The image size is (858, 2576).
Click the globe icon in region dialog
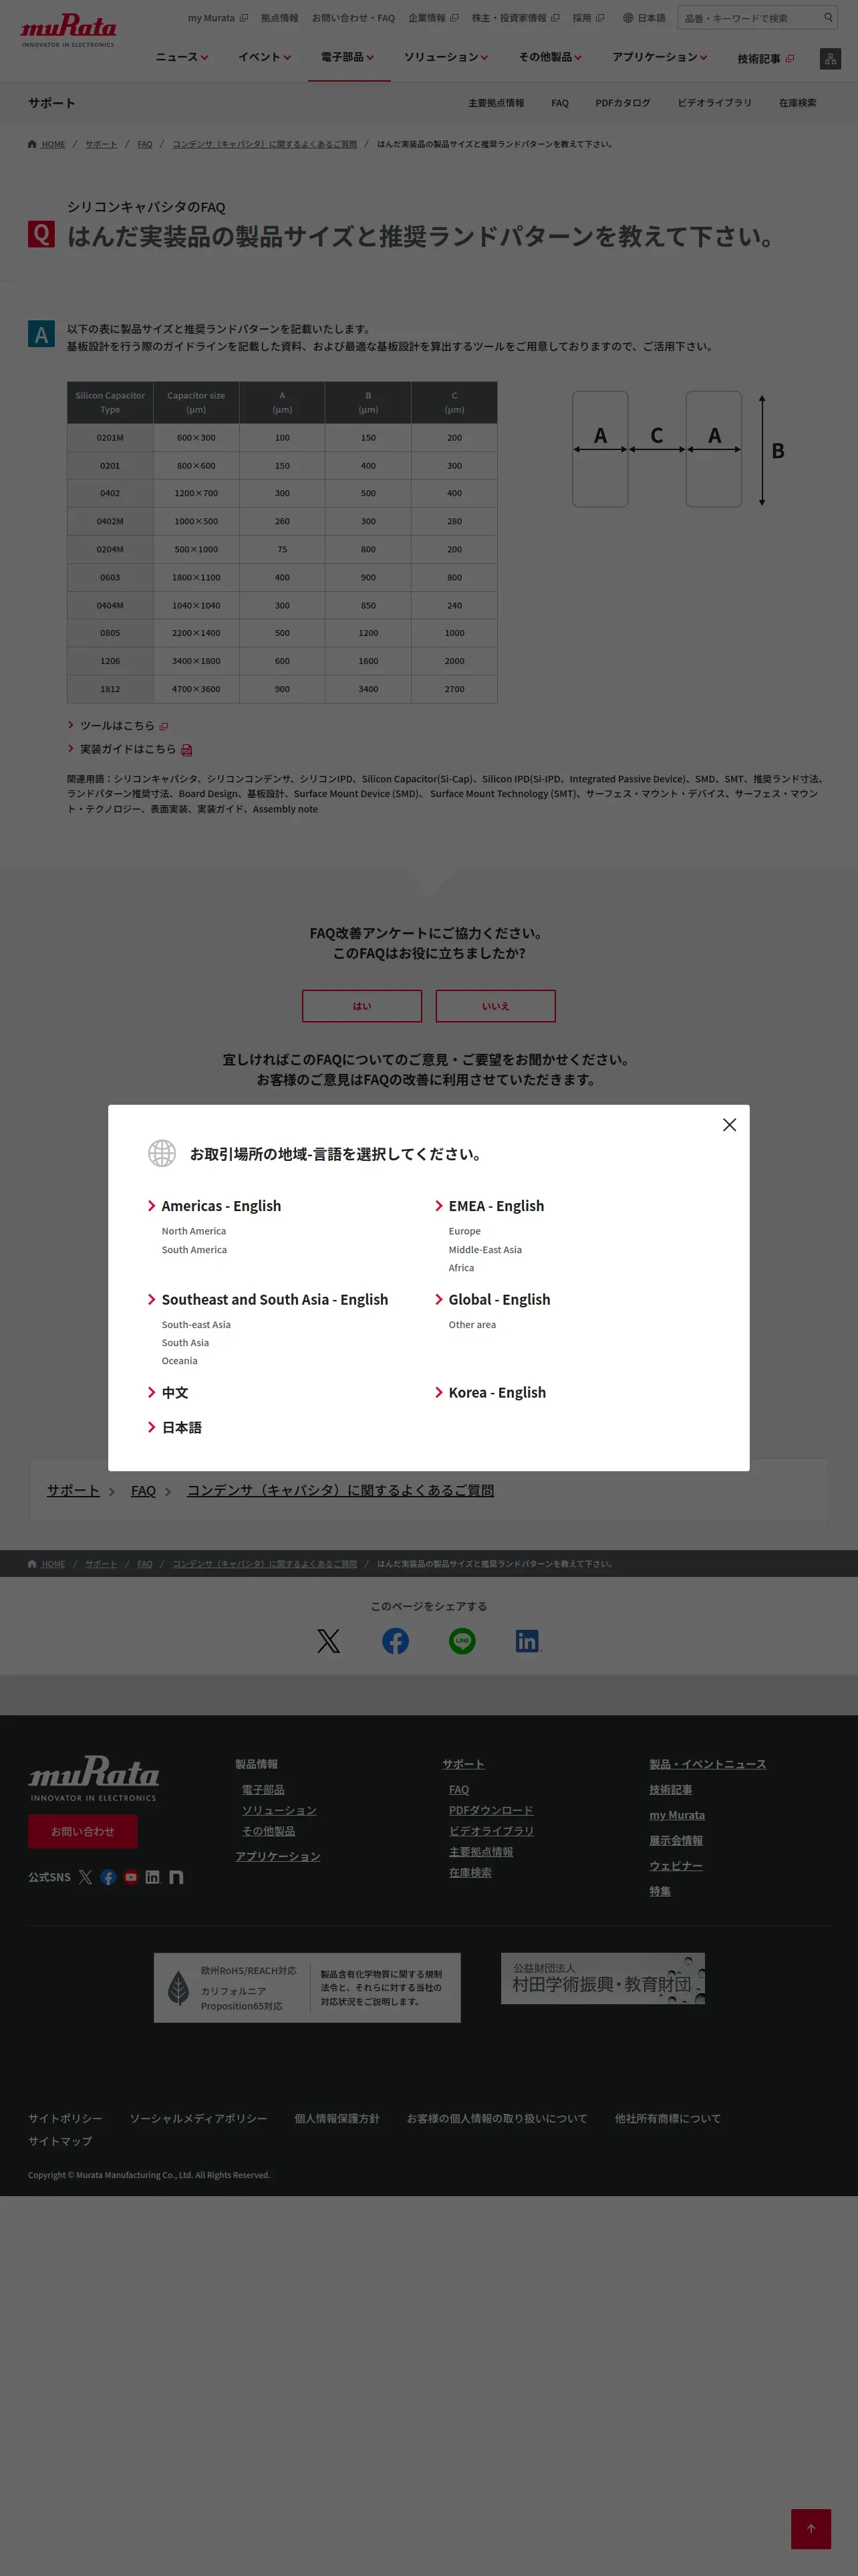(162, 1153)
